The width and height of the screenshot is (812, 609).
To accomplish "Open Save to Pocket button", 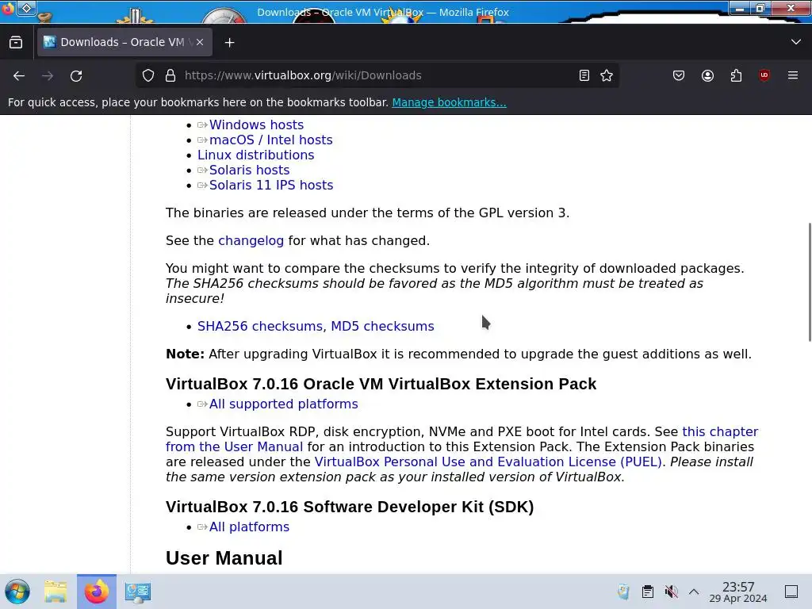I will pyautogui.click(x=679, y=75).
